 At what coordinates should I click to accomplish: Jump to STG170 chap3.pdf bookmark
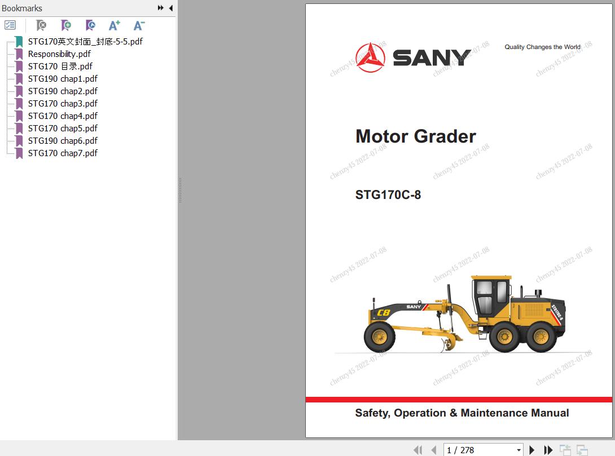point(63,103)
